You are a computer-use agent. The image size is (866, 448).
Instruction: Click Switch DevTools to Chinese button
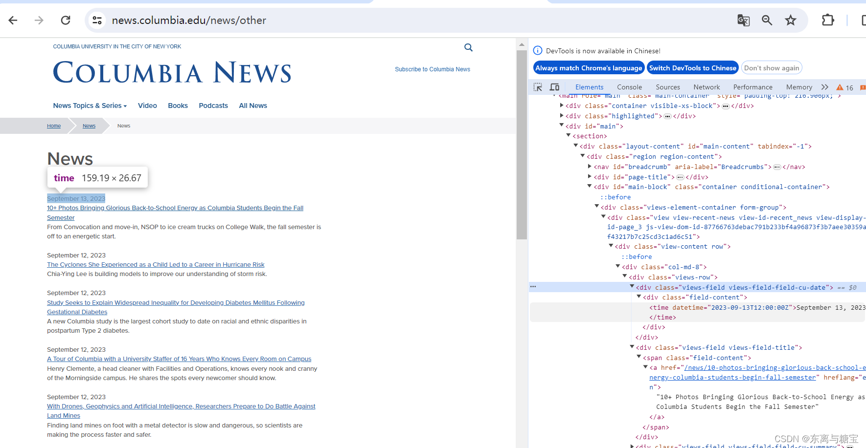[692, 68]
